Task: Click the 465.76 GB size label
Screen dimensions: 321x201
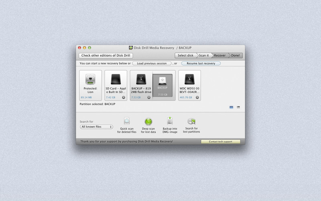Action: coord(186,97)
